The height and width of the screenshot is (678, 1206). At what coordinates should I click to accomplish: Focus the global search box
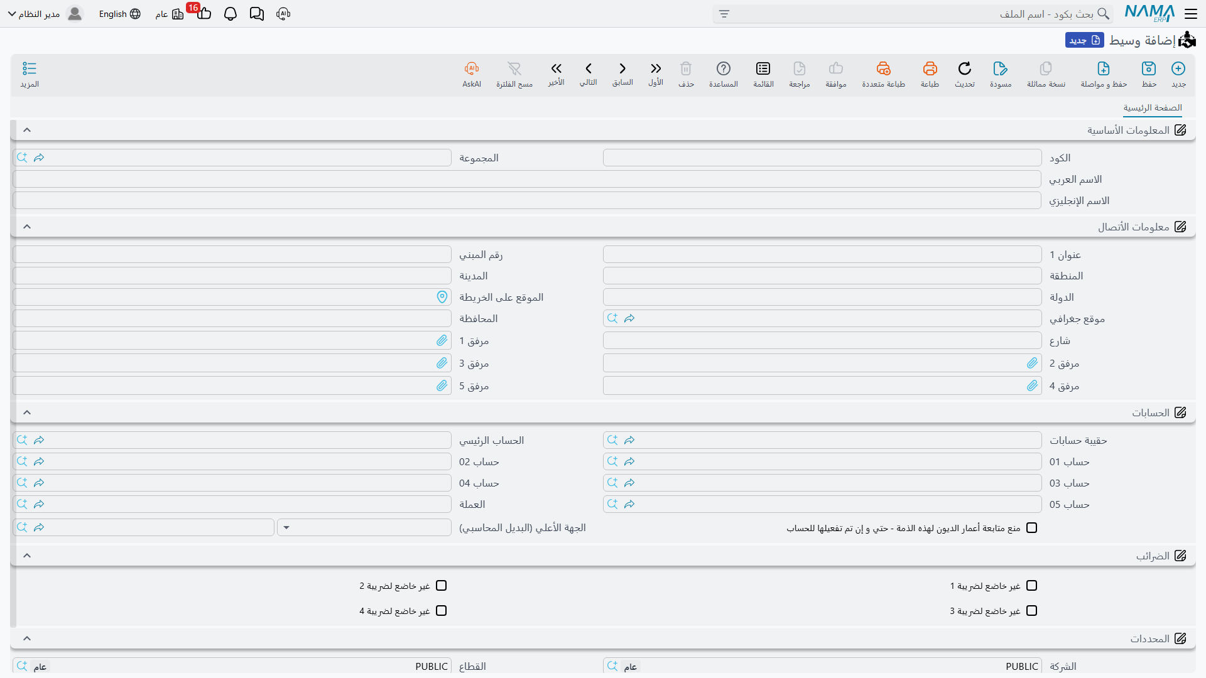click(913, 14)
